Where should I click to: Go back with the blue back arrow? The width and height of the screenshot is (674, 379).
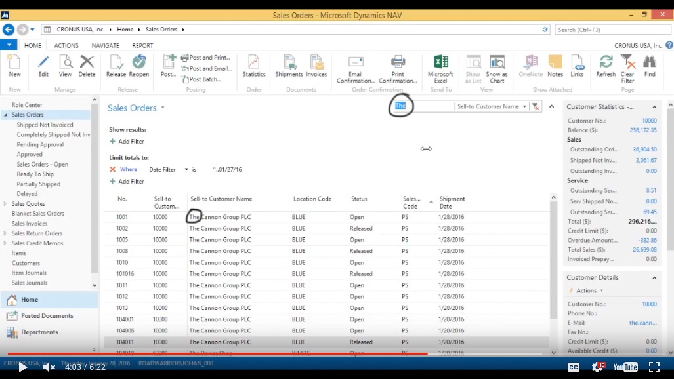coord(8,30)
